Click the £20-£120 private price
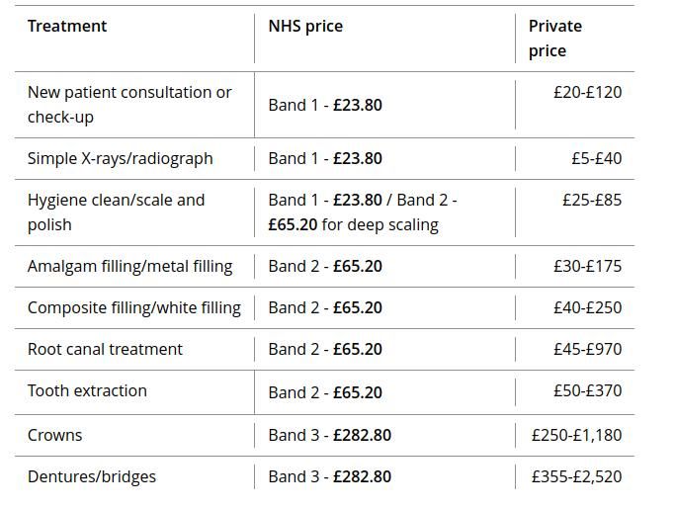This screenshot has width=674, height=509. pyautogui.click(x=588, y=93)
